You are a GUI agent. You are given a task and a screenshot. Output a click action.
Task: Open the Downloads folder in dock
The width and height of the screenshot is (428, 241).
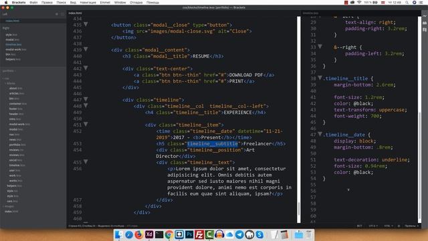(x=298, y=234)
